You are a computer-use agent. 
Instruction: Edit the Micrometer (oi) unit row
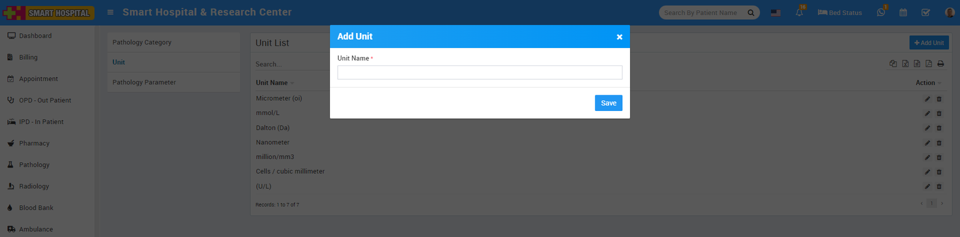pos(927,99)
